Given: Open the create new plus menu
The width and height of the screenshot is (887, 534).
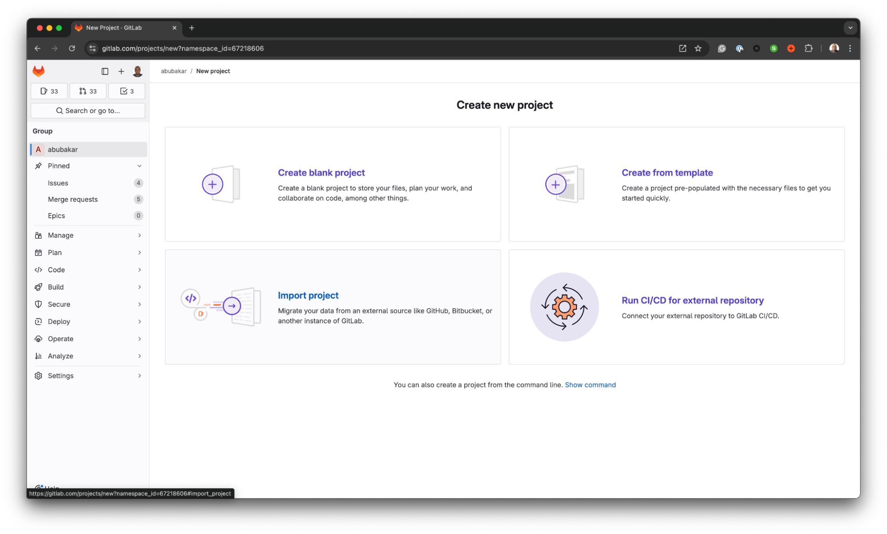Looking at the screenshot, I should [x=121, y=71].
